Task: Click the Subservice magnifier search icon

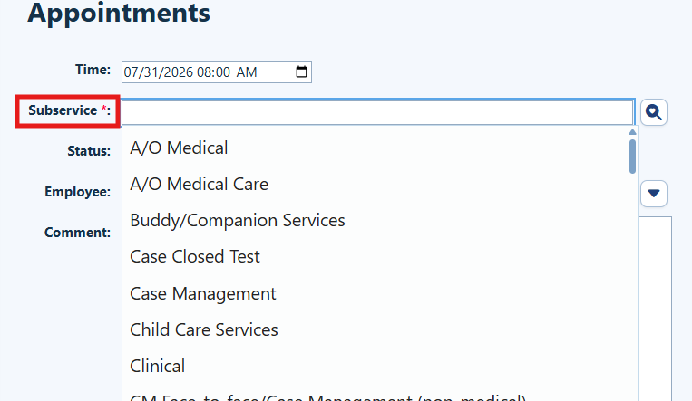Action: click(654, 112)
